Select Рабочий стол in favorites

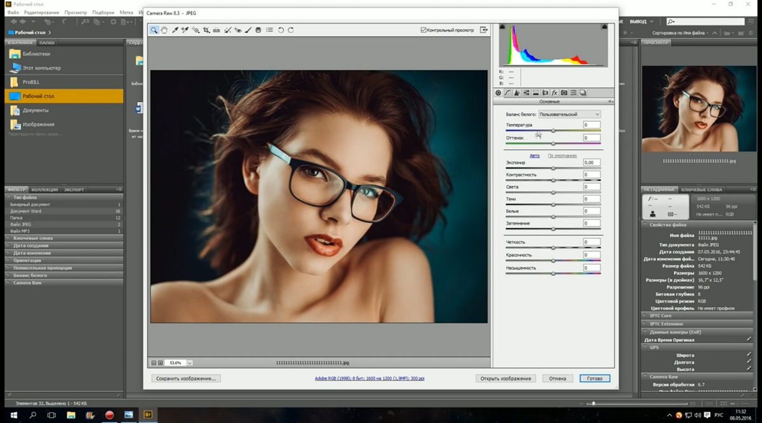pos(63,96)
